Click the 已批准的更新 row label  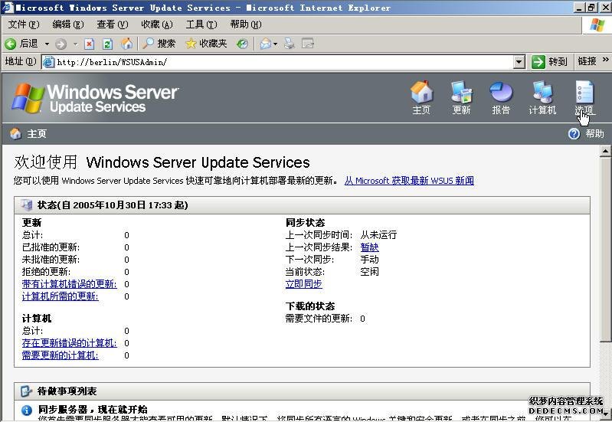click(51, 247)
